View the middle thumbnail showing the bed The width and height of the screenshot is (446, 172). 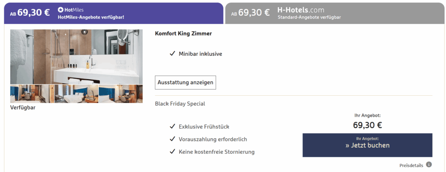click(x=76, y=94)
